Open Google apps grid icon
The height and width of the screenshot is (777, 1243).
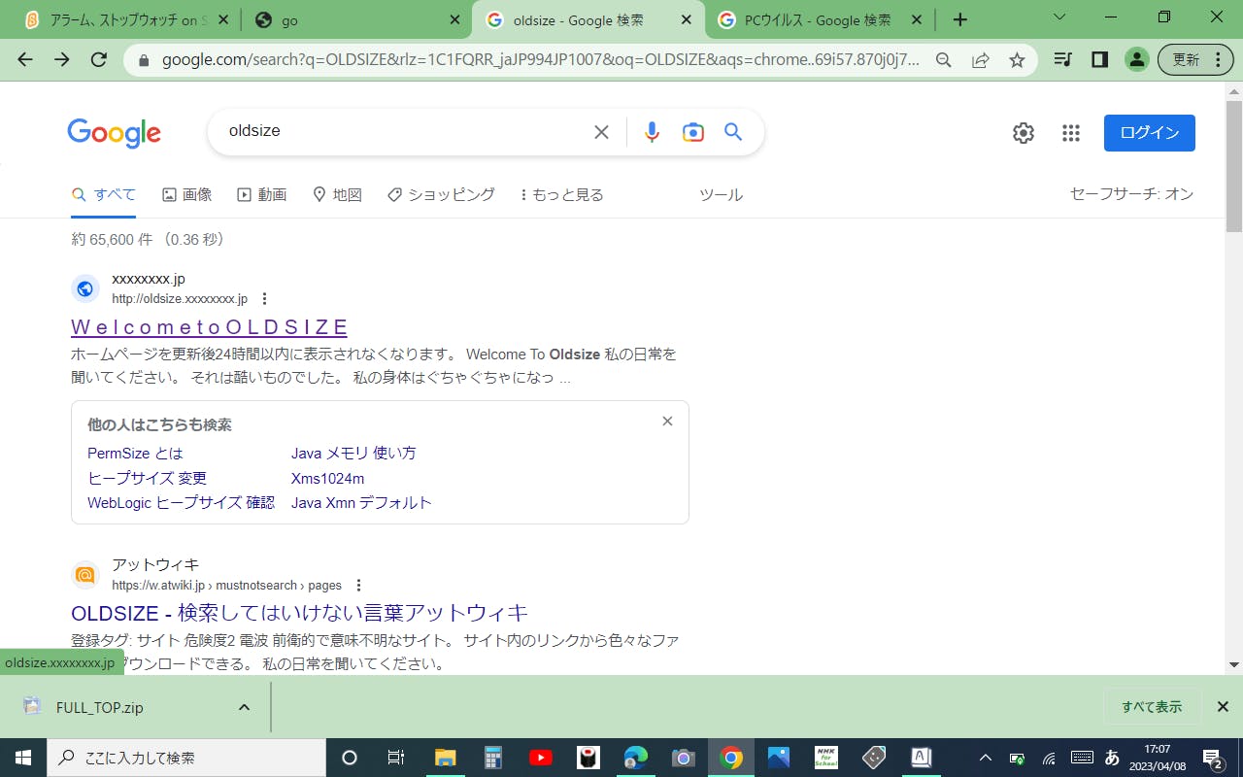[x=1070, y=133]
